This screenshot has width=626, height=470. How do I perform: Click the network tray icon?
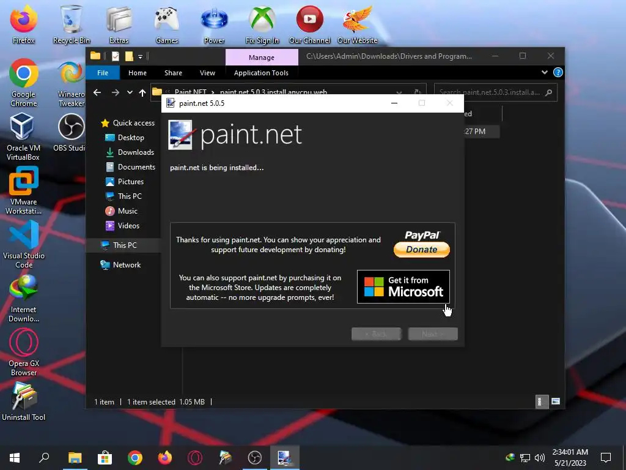coord(525,458)
